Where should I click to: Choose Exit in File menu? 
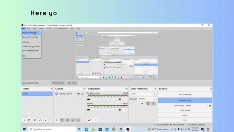(31, 56)
